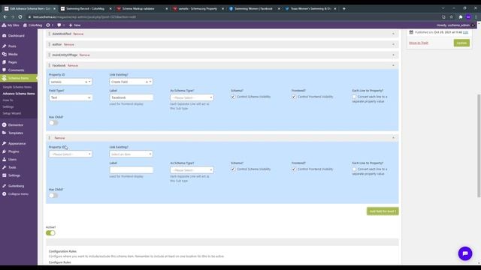Toggle the Has Child switch in the Facebook field
The height and width of the screenshot is (270, 481).
pos(53,123)
